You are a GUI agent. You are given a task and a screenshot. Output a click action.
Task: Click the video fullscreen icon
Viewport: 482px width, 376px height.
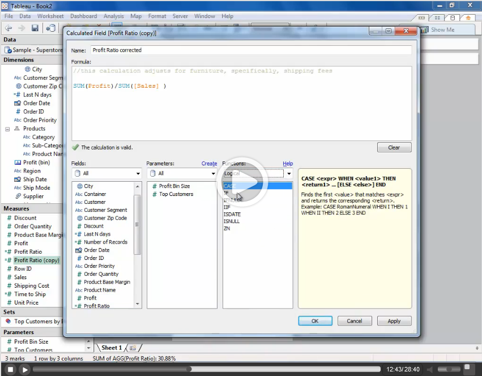coord(468,369)
